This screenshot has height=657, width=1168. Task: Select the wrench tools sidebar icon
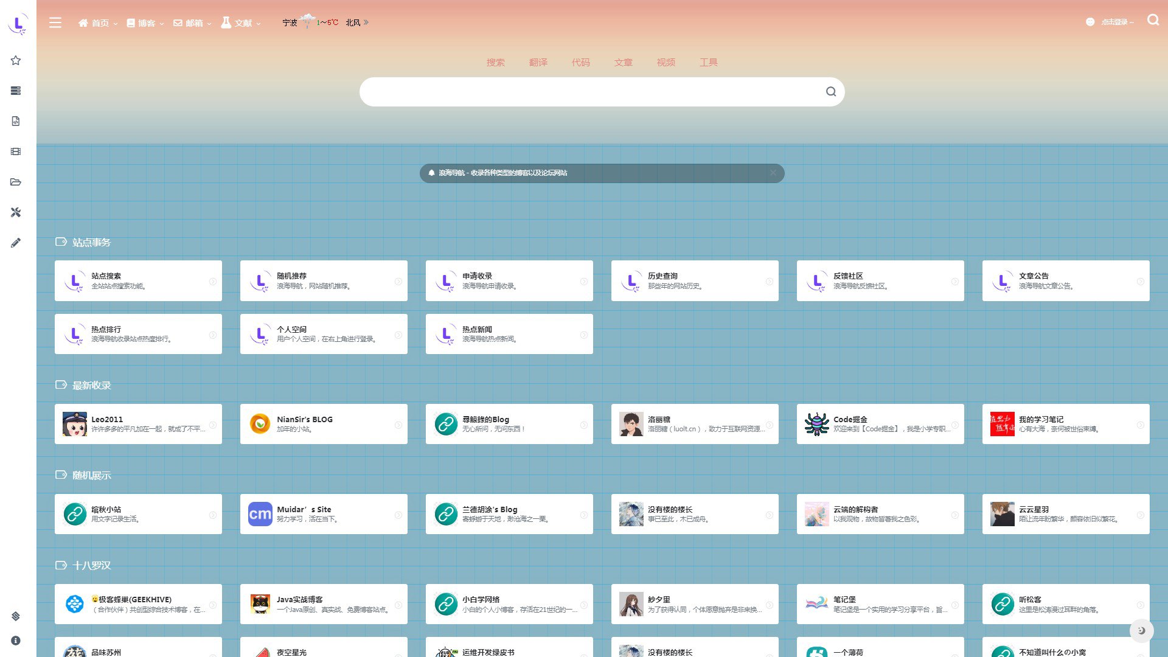[16, 212]
